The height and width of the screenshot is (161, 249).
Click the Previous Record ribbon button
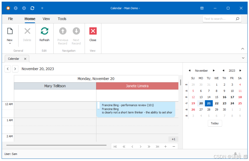(x=63, y=36)
